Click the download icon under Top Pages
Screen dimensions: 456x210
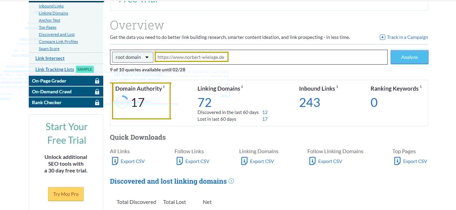pyautogui.click(x=397, y=161)
